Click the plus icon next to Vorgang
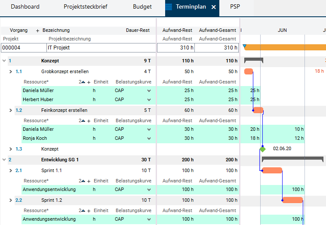 click(x=37, y=31)
